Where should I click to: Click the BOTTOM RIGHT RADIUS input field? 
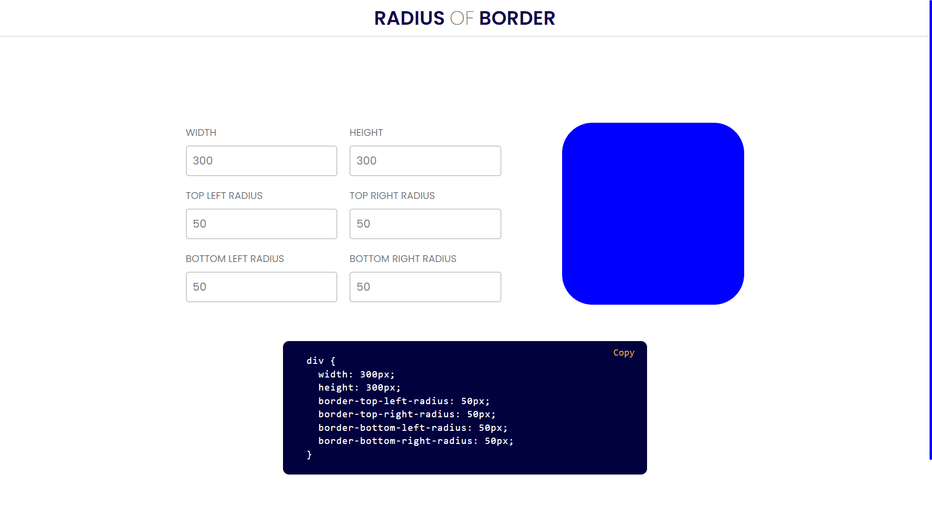[425, 287]
